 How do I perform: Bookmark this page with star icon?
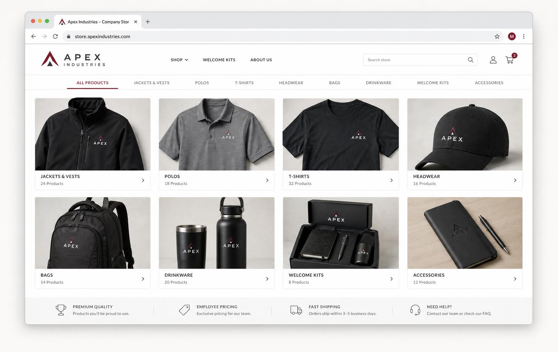coord(497,36)
